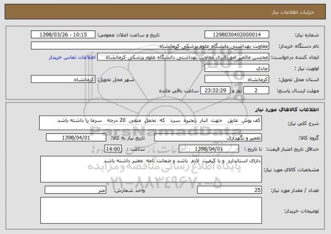Select the remaining time field 23:32:29
Viewport: 331px width, 234px height.
point(215,91)
